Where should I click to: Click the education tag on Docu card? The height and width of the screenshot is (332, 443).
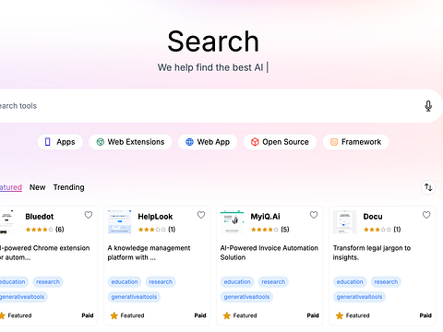point(350,282)
